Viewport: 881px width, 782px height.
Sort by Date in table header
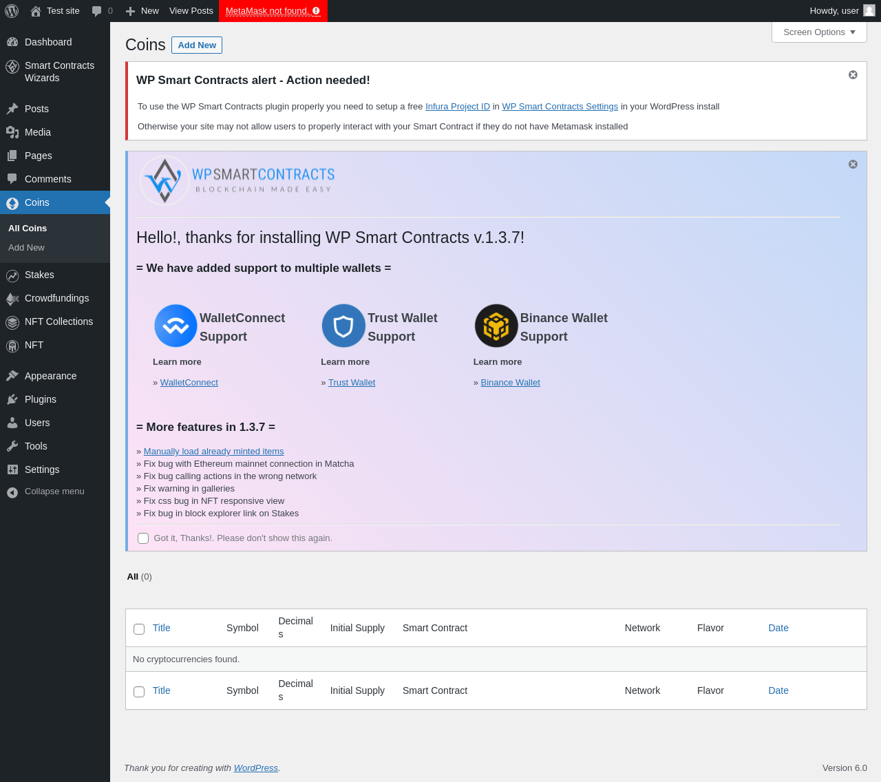pyautogui.click(x=778, y=628)
